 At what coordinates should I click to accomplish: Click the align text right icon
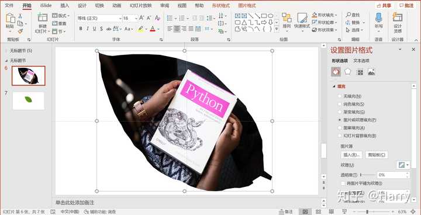pos(184,29)
